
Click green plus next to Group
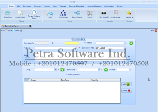62,70
